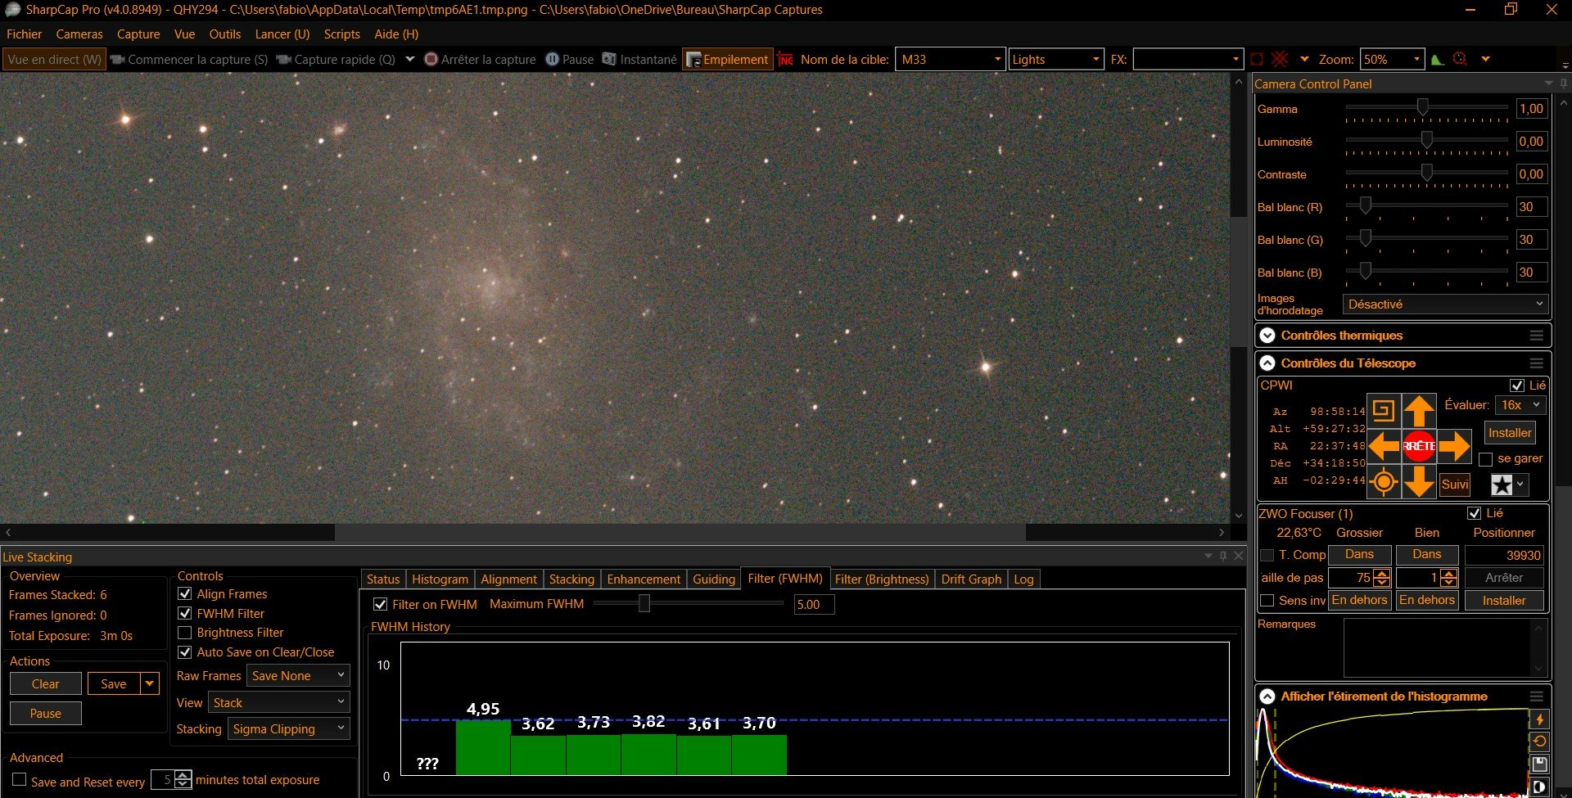Click the Remarques notes text box
The width and height of the screenshot is (1572, 798).
(x=1444, y=647)
